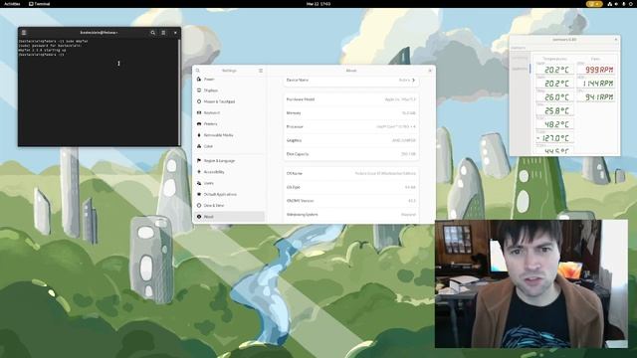The image size is (637, 358).
Task: Select Accessibility in Settings sidebar
Action: coord(229,172)
